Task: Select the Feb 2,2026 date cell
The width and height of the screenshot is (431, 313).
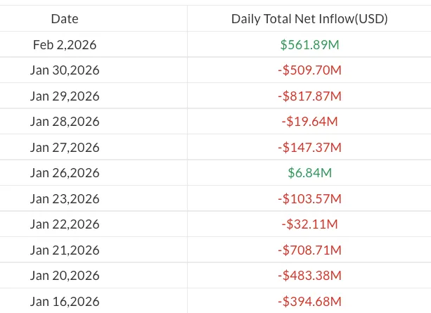Action: coord(65,44)
